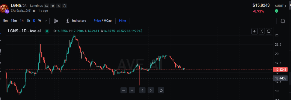Select the 15m timeframe
This screenshot has height=100, width=291.
pos(14,20)
